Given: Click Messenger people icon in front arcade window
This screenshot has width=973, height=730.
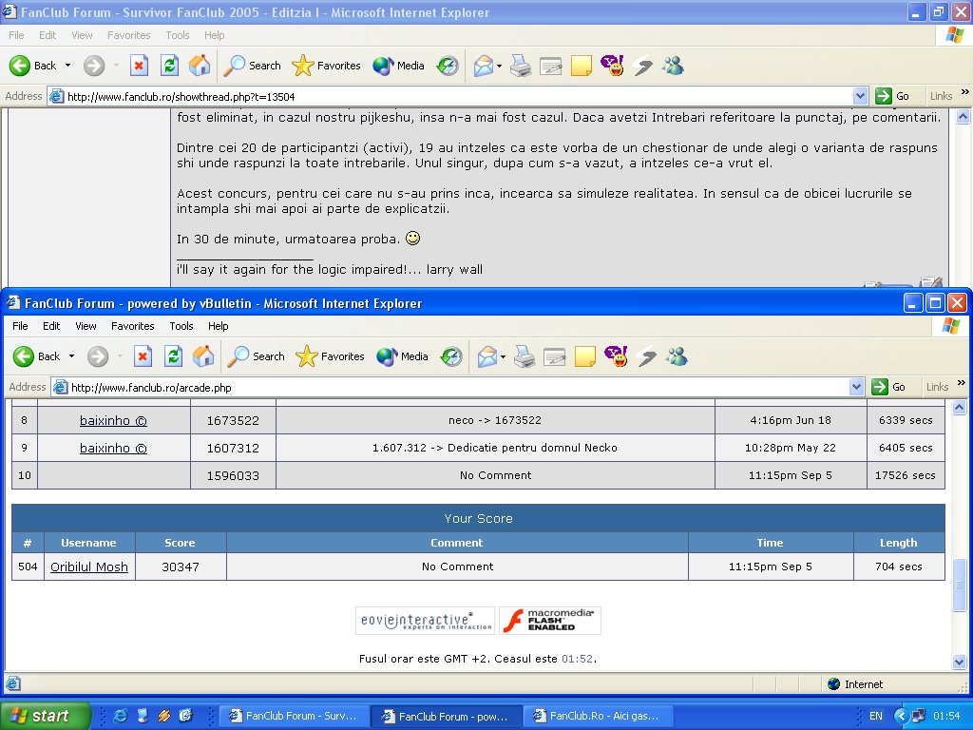Looking at the screenshot, I should pos(677,356).
